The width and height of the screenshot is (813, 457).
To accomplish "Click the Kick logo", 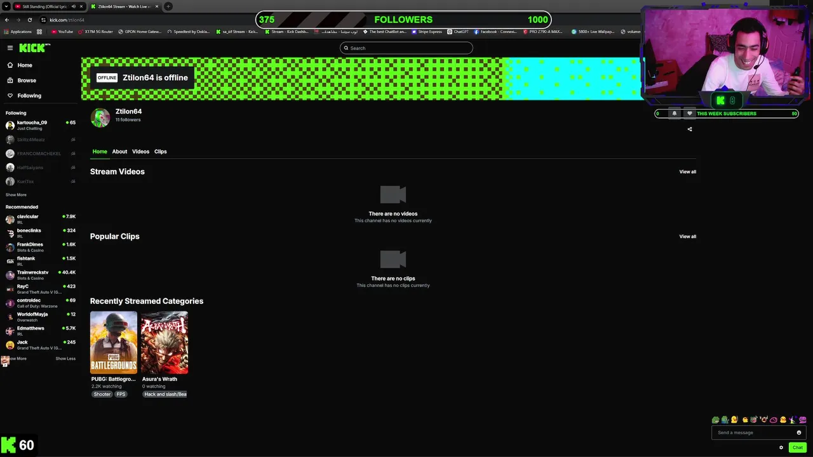I will tap(33, 48).
